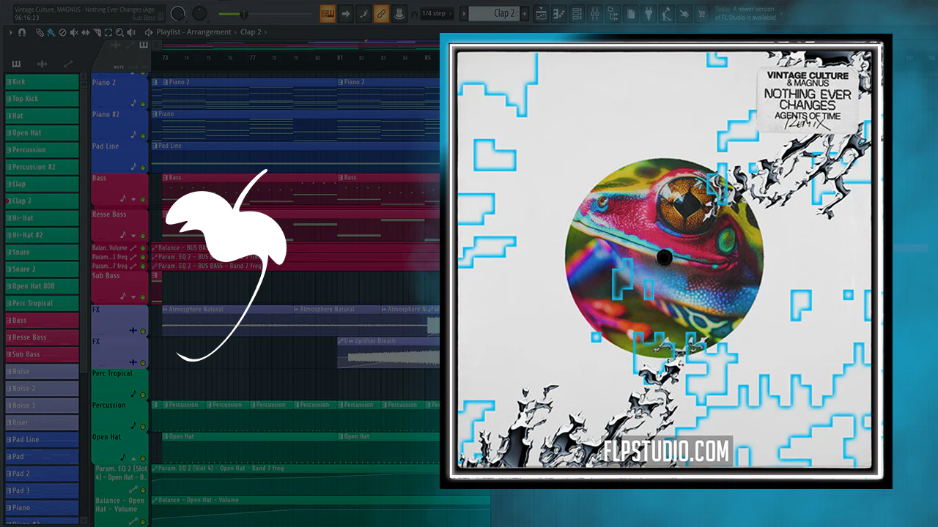This screenshot has width=938, height=527.
Task: Move the green song position slider
Action: 243,14
